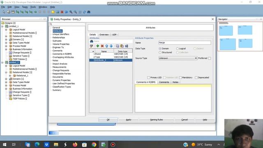The image size is (263, 148).
Task: Click the Zoom In magnifier toolbar icon
Action: point(71,12)
